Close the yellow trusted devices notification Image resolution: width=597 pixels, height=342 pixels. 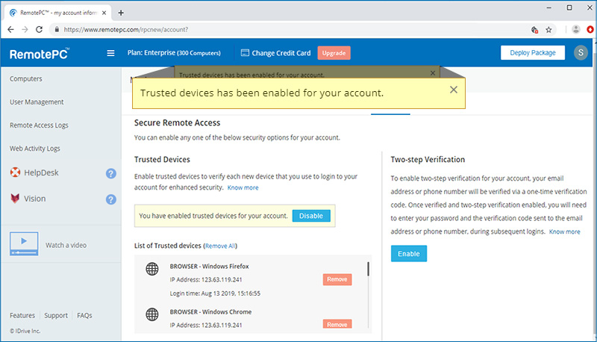pyautogui.click(x=454, y=90)
